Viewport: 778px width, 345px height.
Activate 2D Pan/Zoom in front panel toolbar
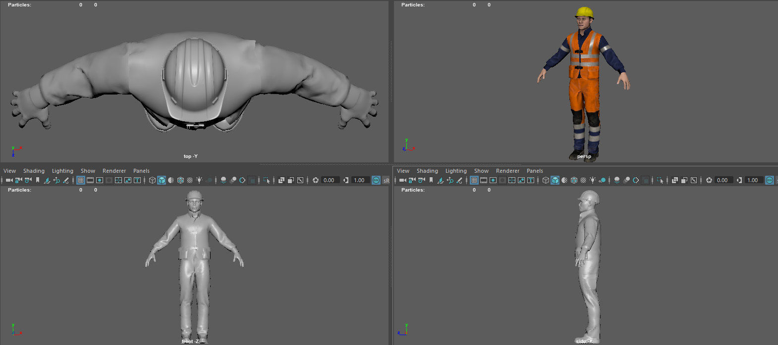point(56,180)
